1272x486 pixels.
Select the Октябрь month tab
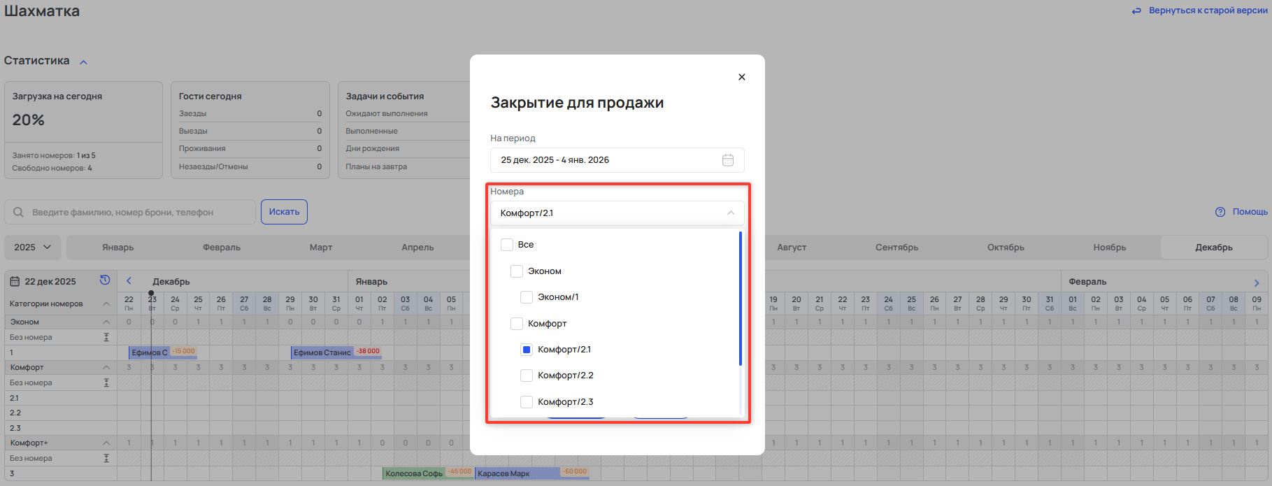(x=1005, y=248)
